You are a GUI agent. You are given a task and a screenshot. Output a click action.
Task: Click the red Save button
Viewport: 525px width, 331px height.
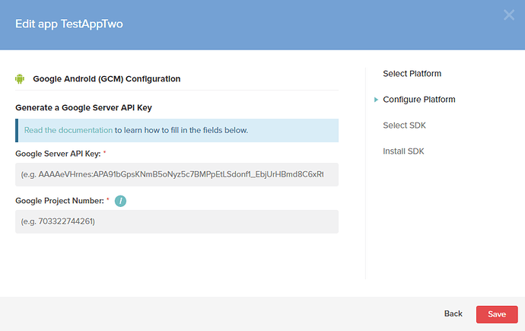tap(497, 314)
